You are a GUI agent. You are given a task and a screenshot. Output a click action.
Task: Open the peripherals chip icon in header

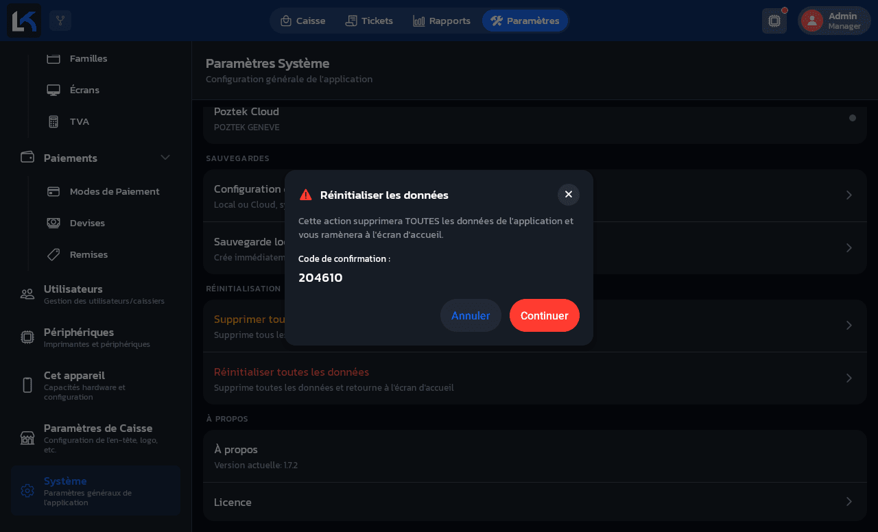[x=774, y=21]
